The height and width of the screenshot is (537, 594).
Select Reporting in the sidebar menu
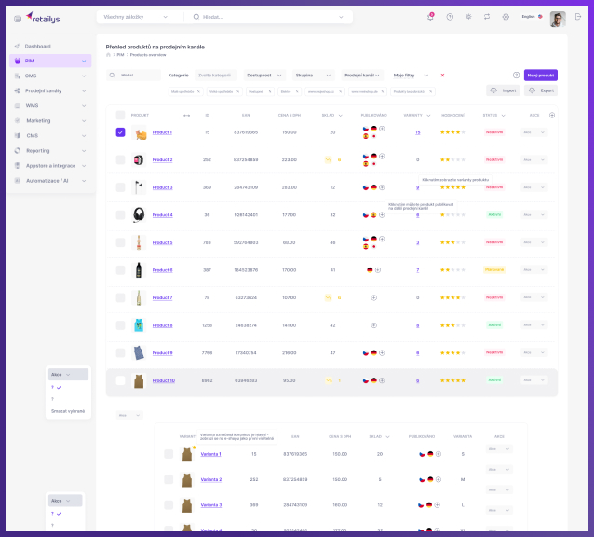(37, 150)
